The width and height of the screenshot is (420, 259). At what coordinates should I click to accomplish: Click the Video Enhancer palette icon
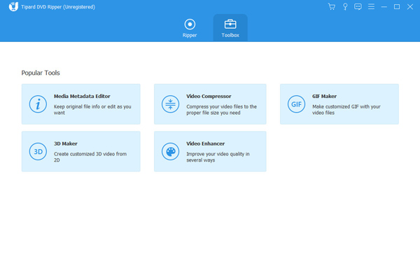tap(170, 152)
